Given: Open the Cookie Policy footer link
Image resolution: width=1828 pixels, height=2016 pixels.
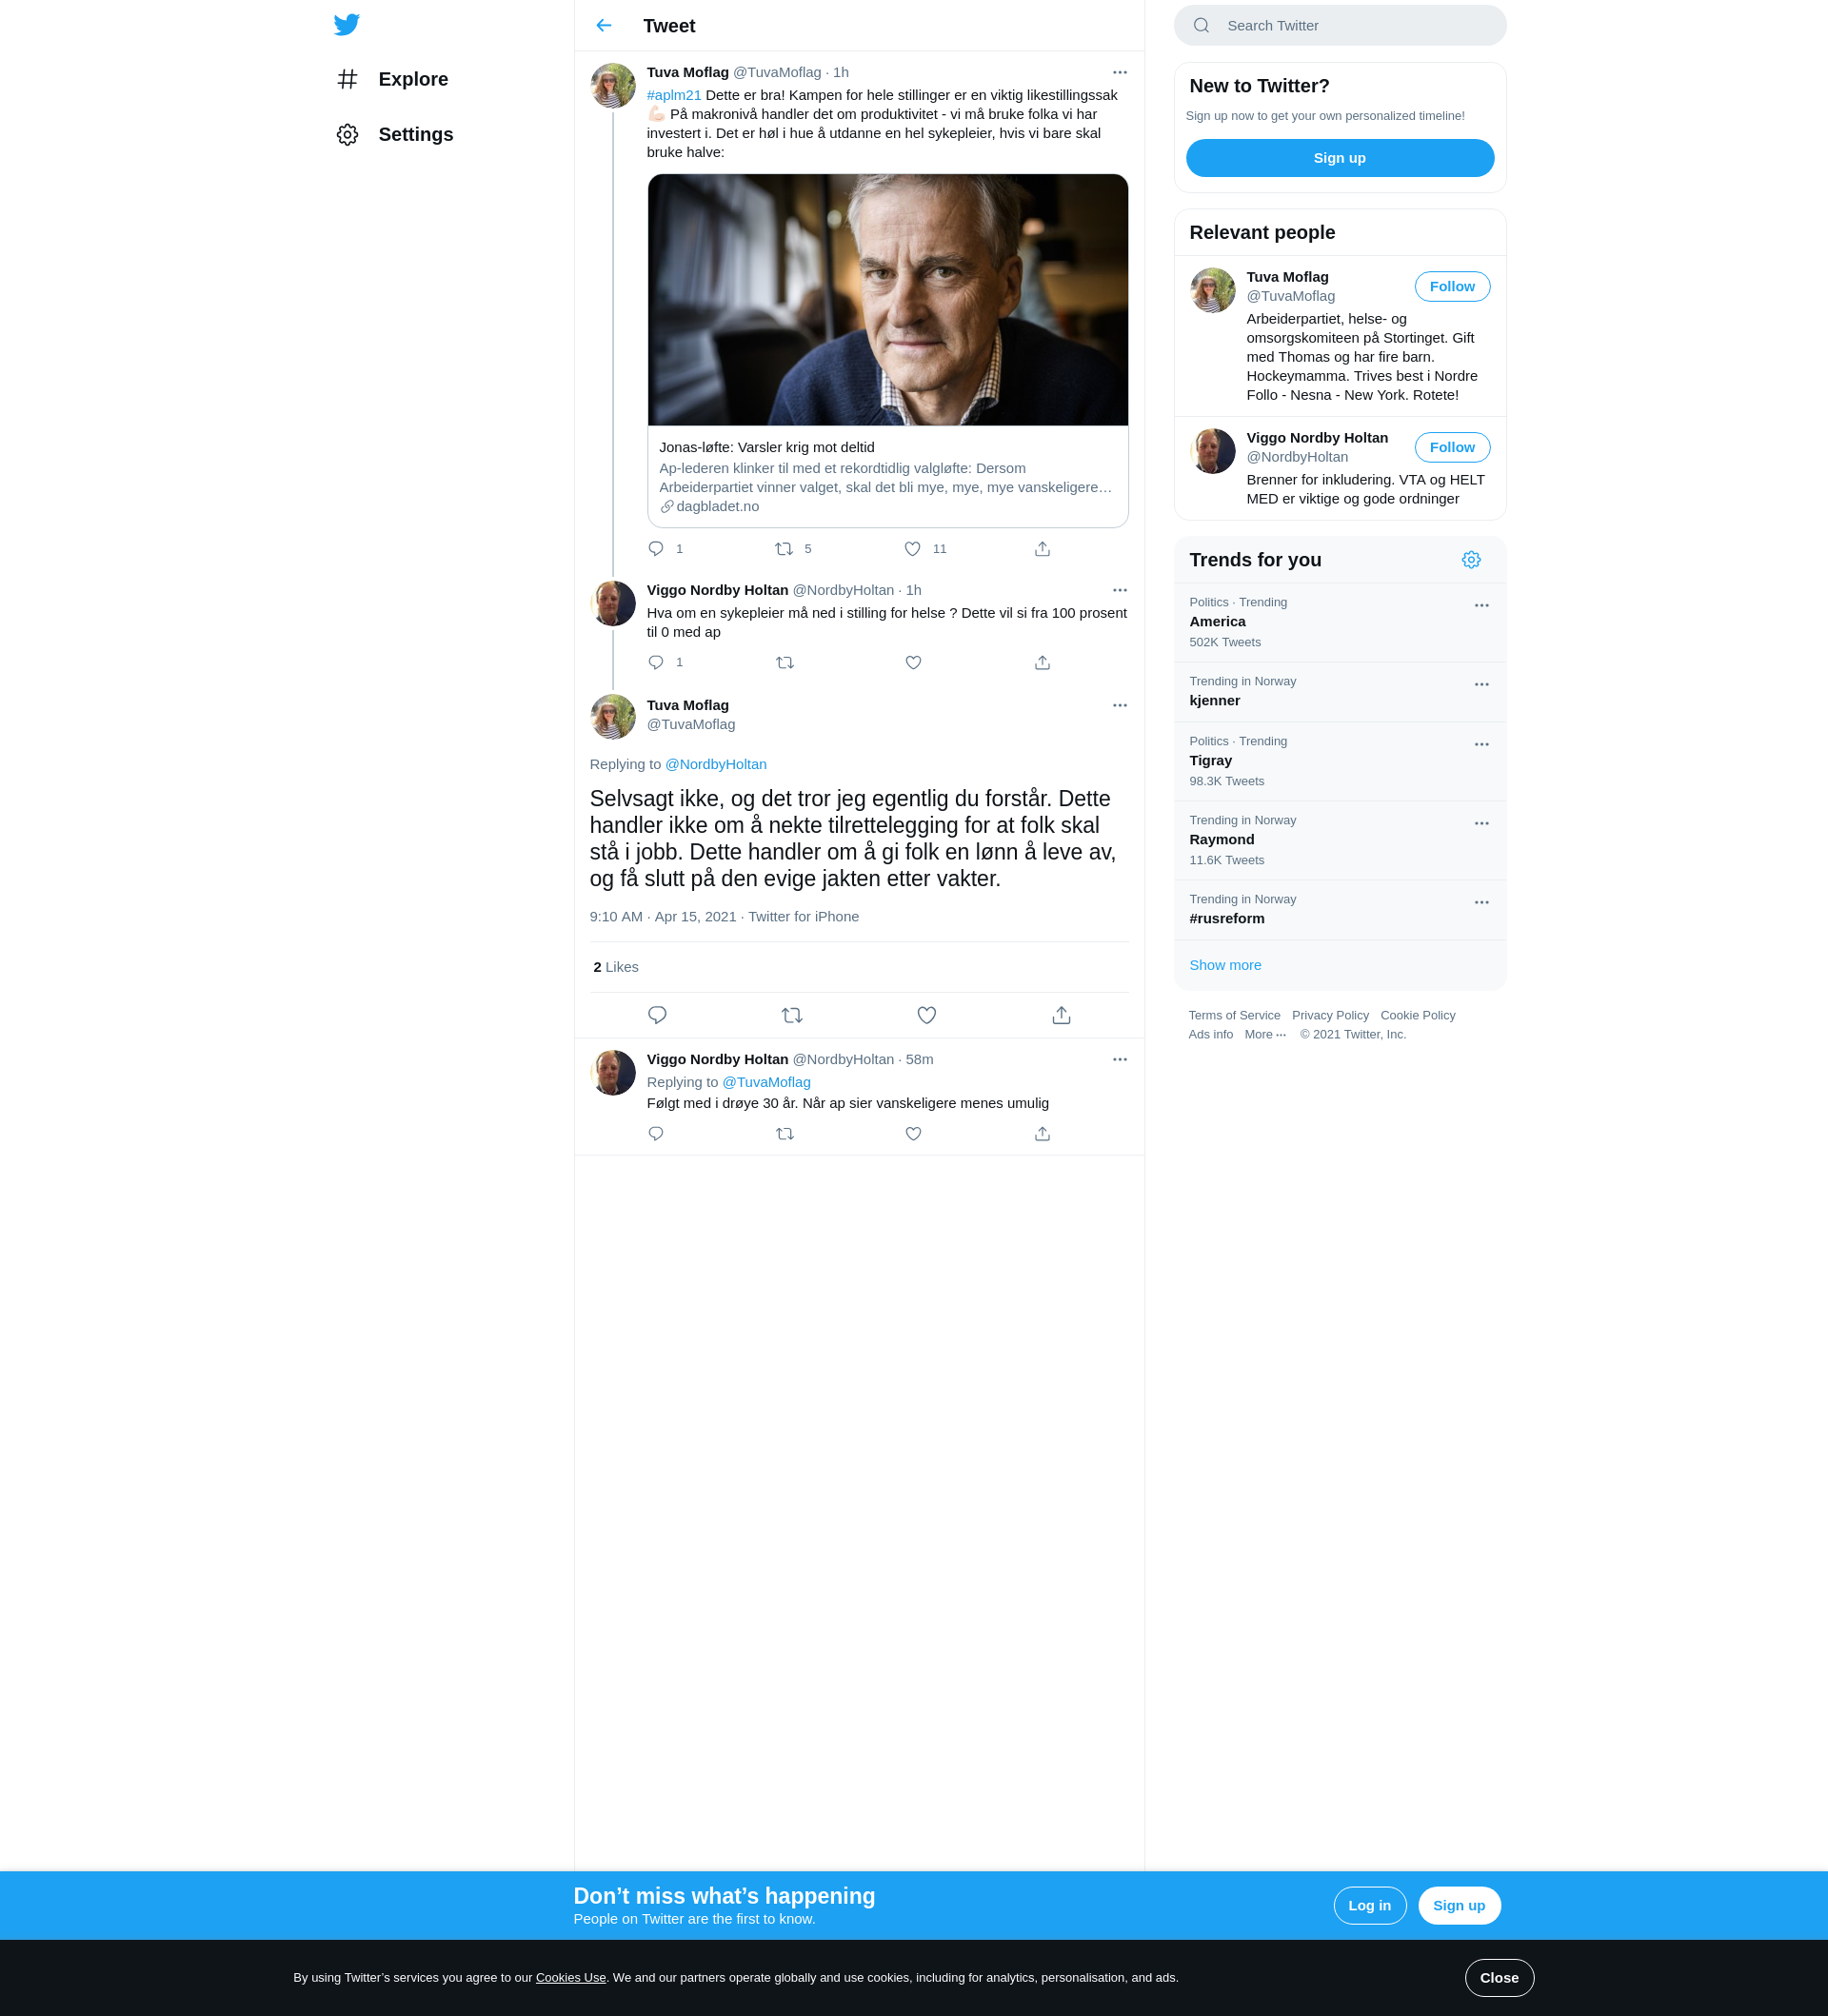Looking at the screenshot, I should tap(1417, 1015).
